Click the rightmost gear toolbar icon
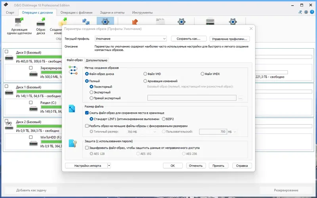This screenshot has width=317, height=198. (233, 21)
